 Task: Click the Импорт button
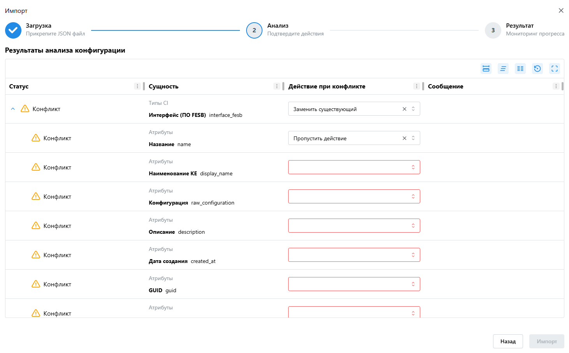point(546,341)
